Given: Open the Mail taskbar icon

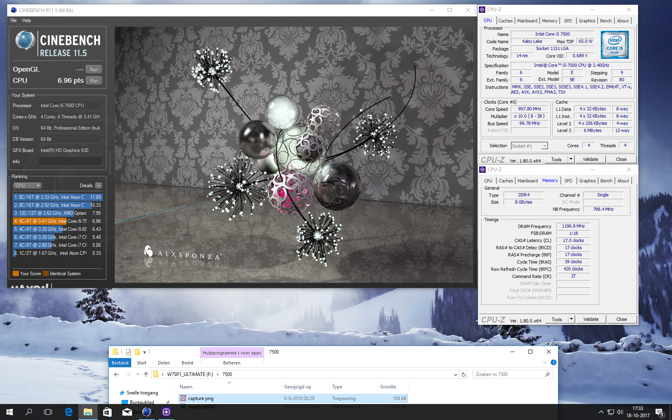Looking at the screenshot, I should point(127,412).
